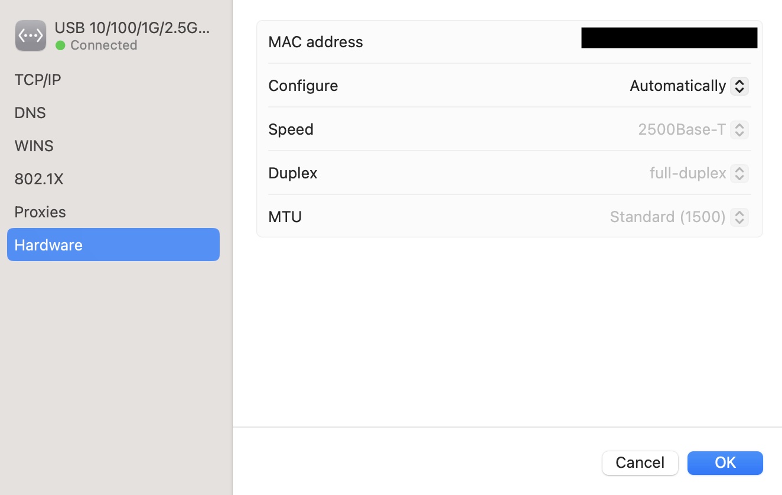Click the USB Ethernet adapter icon
Screen dimensions: 782x495
pos(31,35)
